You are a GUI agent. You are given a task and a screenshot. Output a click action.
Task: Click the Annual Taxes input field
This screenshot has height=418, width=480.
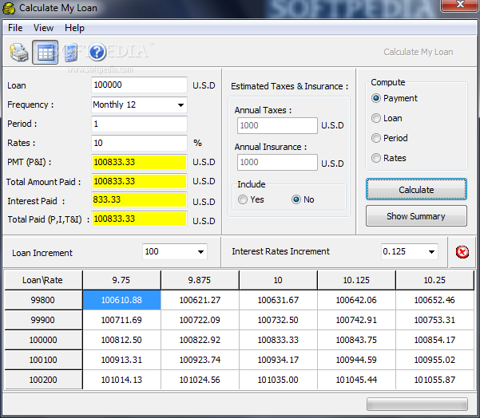277,125
